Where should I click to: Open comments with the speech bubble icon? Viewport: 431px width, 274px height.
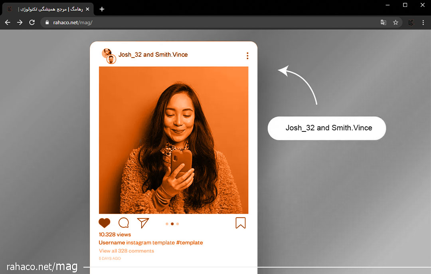click(124, 223)
